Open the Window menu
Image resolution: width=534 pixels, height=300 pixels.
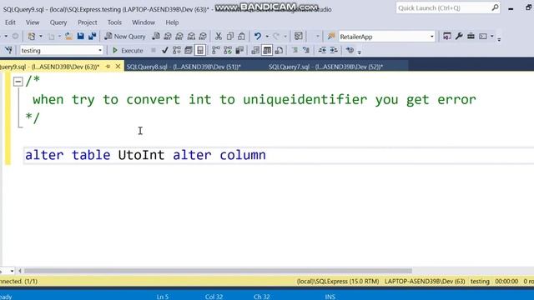[144, 22]
